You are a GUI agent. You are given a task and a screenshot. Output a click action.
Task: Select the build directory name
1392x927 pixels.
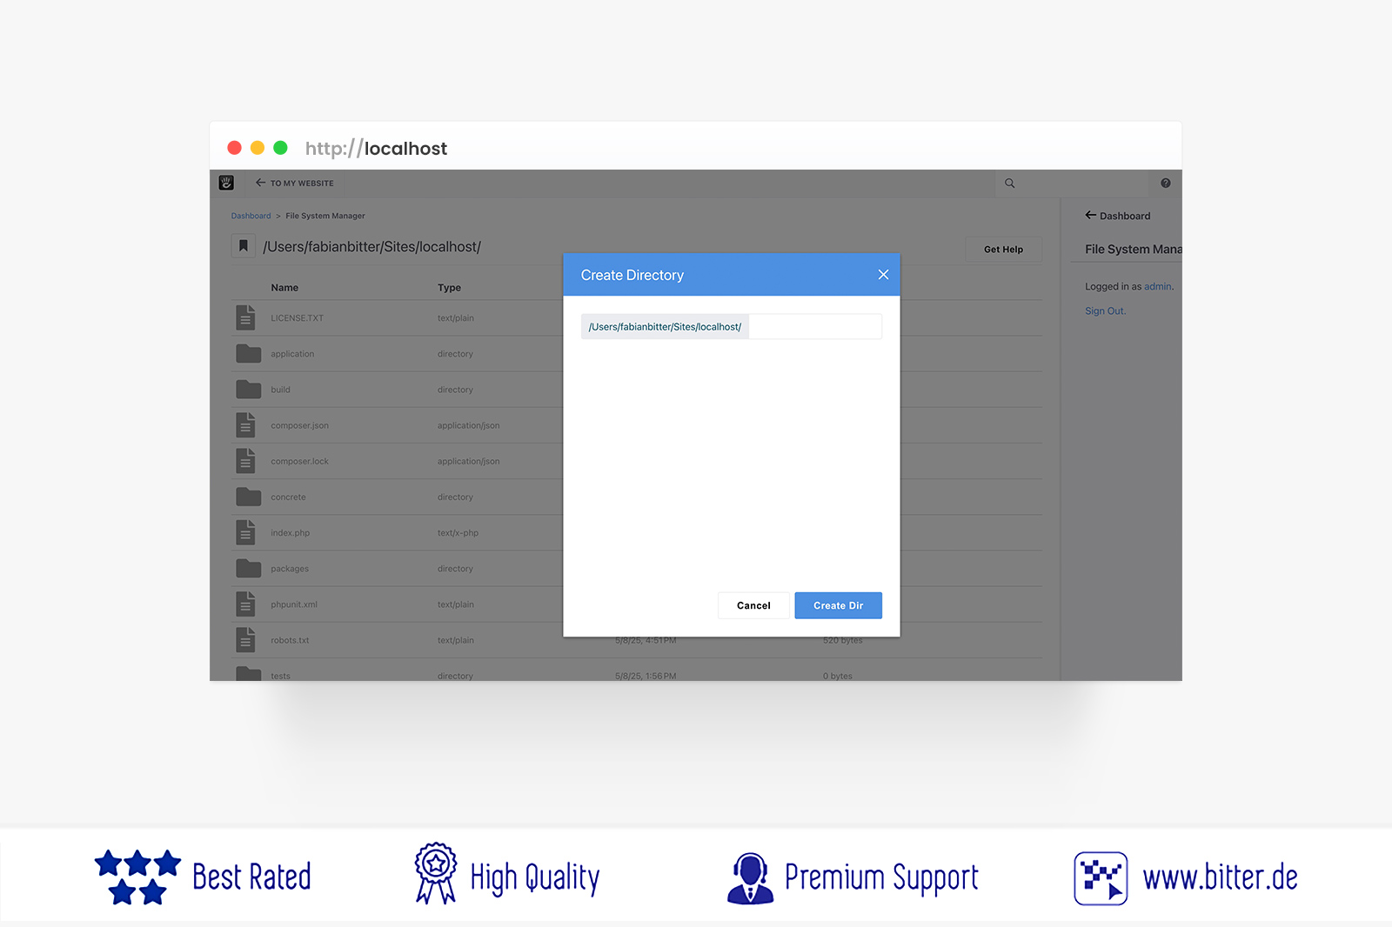coord(280,390)
